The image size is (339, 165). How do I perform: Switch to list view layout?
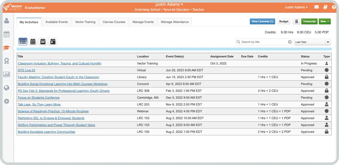click(x=23, y=42)
